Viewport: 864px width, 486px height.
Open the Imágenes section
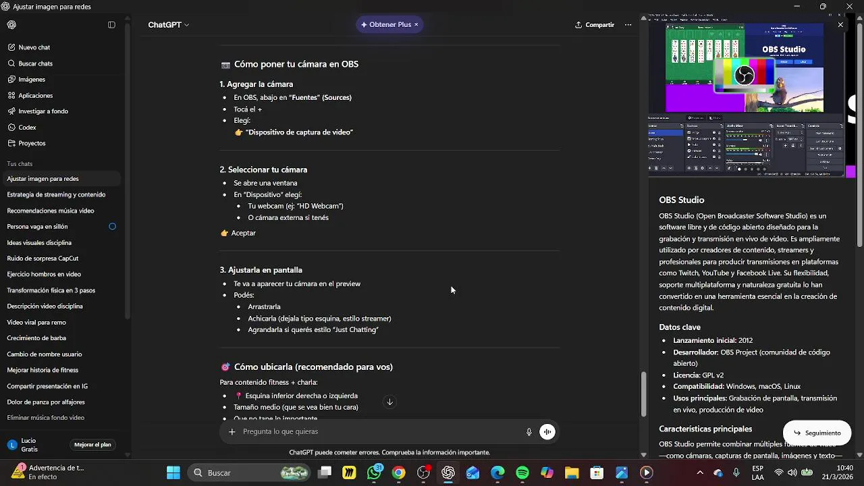click(32, 80)
